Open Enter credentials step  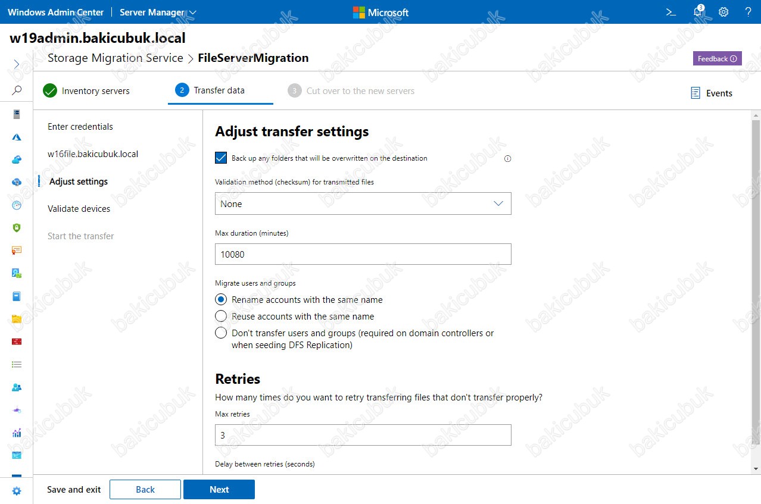tap(80, 127)
